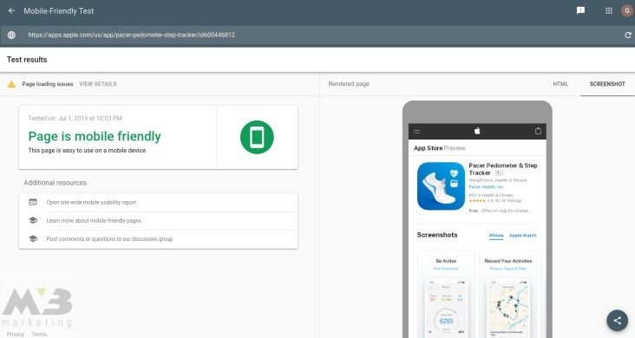Open the shopping bag icon in the rendered page
The image size is (635, 338).
538,131
